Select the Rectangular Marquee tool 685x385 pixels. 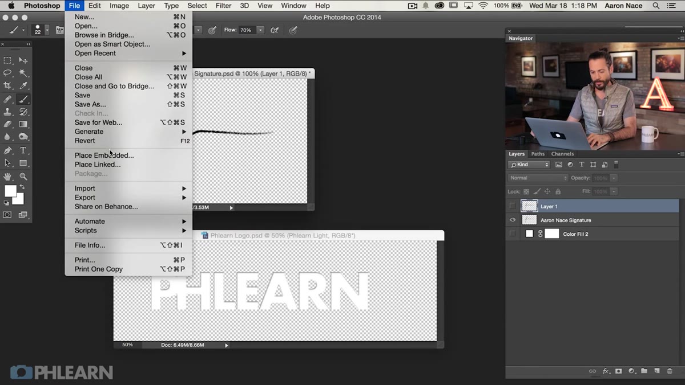point(7,60)
